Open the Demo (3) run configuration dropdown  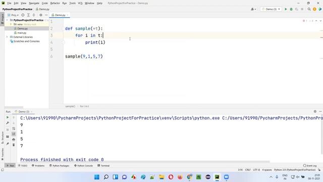pyautogui.click(x=271, y=9)
